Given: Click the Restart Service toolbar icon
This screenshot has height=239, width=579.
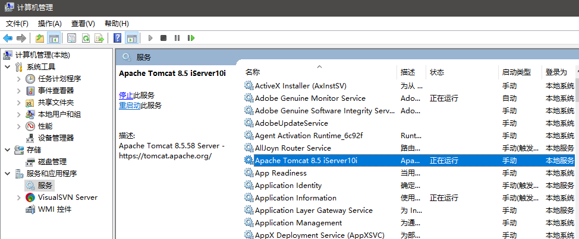Looking at the screenshot, I should click(x=191, y=38).
